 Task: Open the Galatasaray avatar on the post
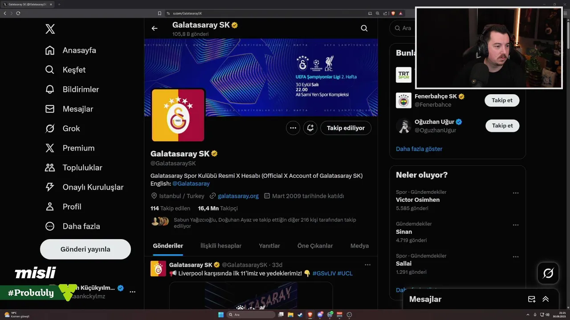[x=158, y=269]
